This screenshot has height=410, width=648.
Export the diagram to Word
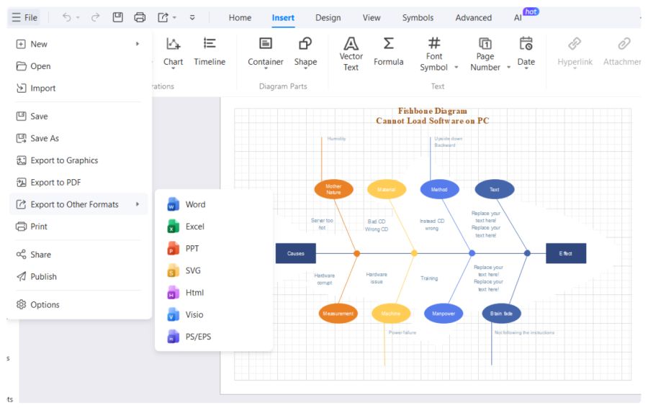pyautogui.click(x=214, y=204)
